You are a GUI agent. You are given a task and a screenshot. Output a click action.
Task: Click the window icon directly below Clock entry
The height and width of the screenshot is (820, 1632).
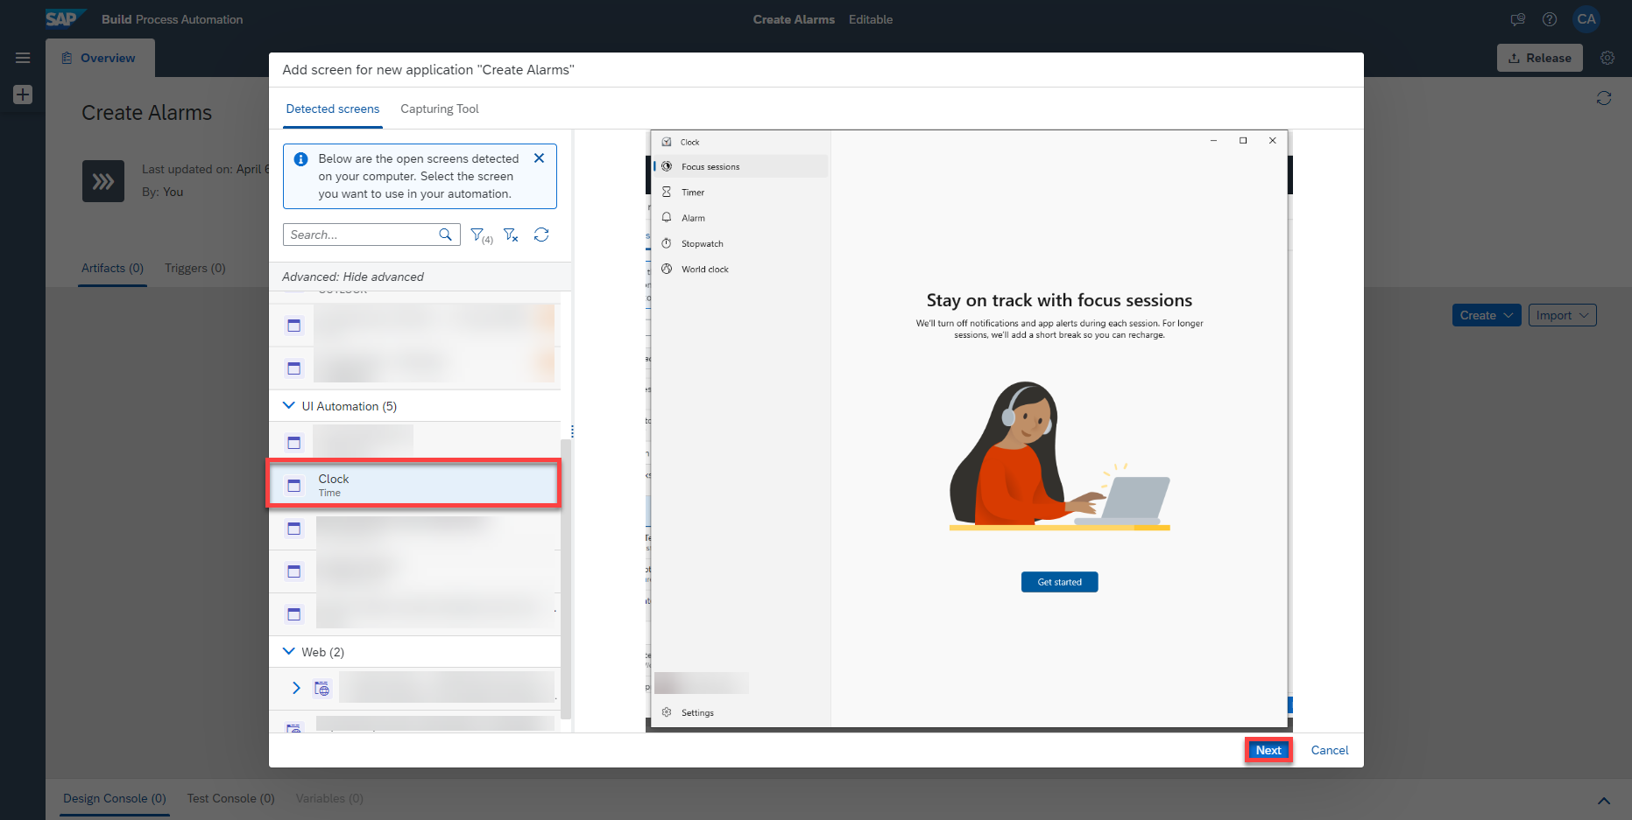click(x=294, y=528)
